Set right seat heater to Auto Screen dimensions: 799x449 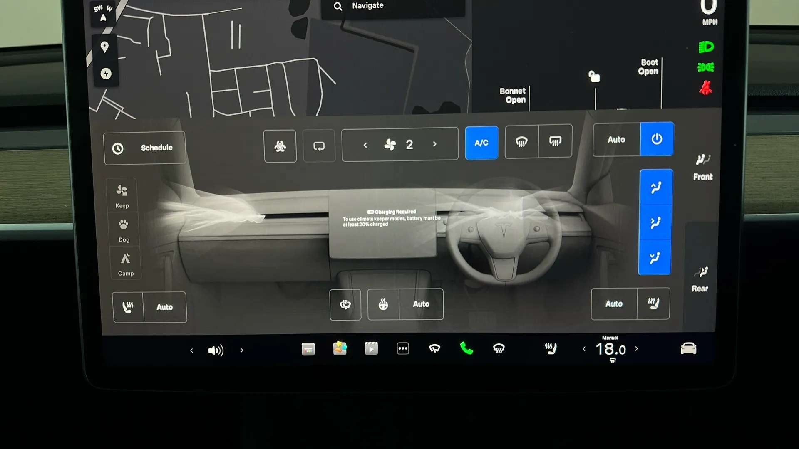(614, 304)
